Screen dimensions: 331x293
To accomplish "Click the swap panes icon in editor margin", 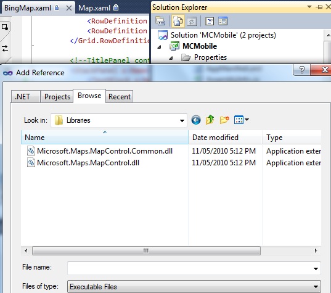I will point(5,48).
